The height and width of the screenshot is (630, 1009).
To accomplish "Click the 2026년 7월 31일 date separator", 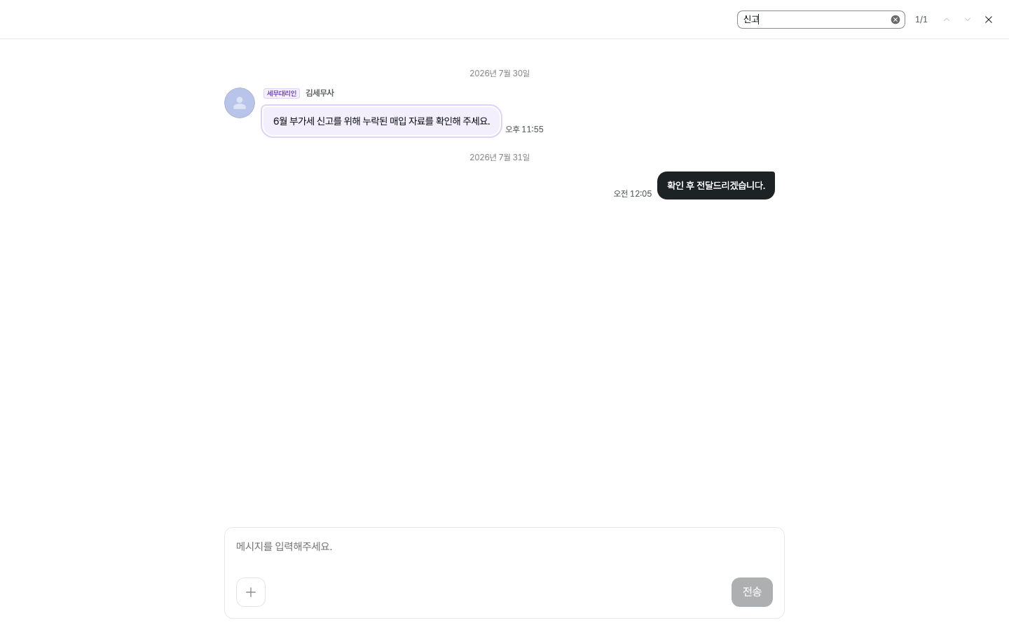I will pyautogui.click(x=500, y=157).
